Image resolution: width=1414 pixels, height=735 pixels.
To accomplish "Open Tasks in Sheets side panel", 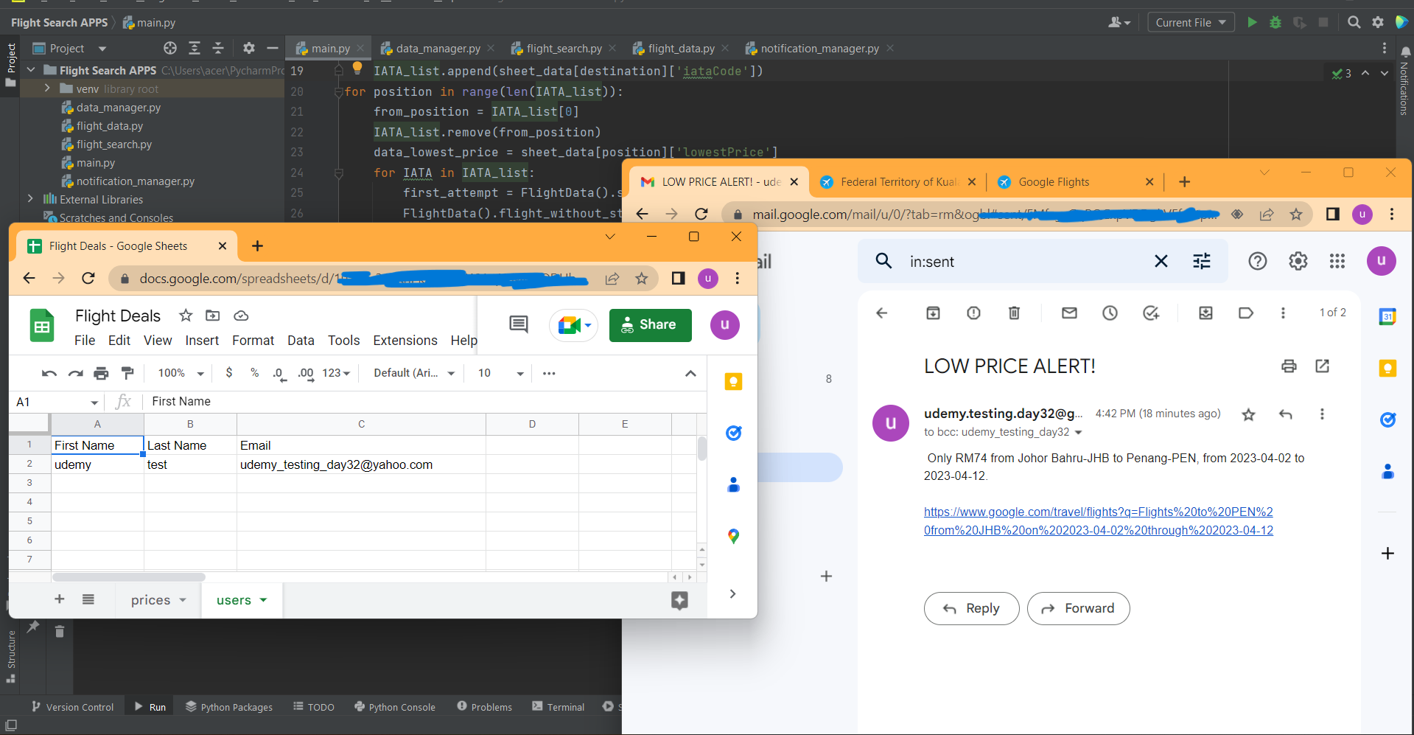I will [733, 433].
